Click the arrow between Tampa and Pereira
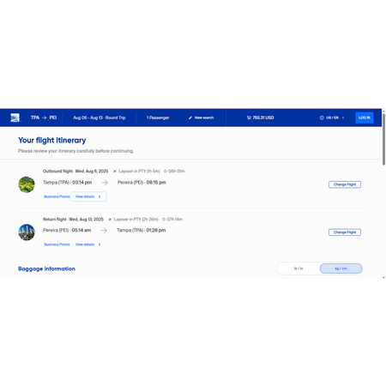Image resolution: width=386 pixels, height=386 pixels. pos(105,183)
